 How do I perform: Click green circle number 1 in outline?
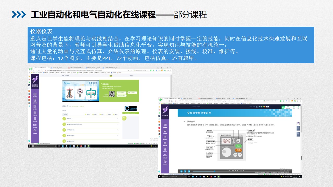click(64, 119)
